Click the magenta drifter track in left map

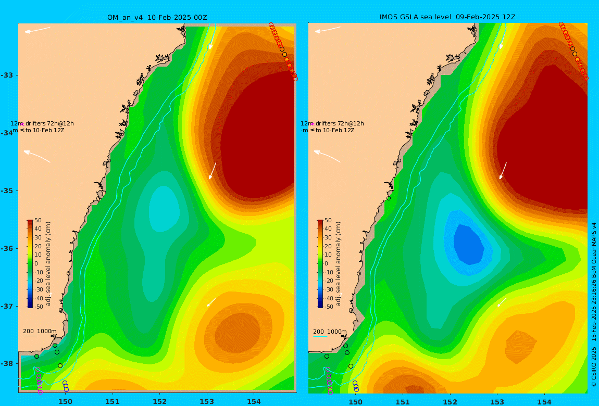[x=39, y=381]
